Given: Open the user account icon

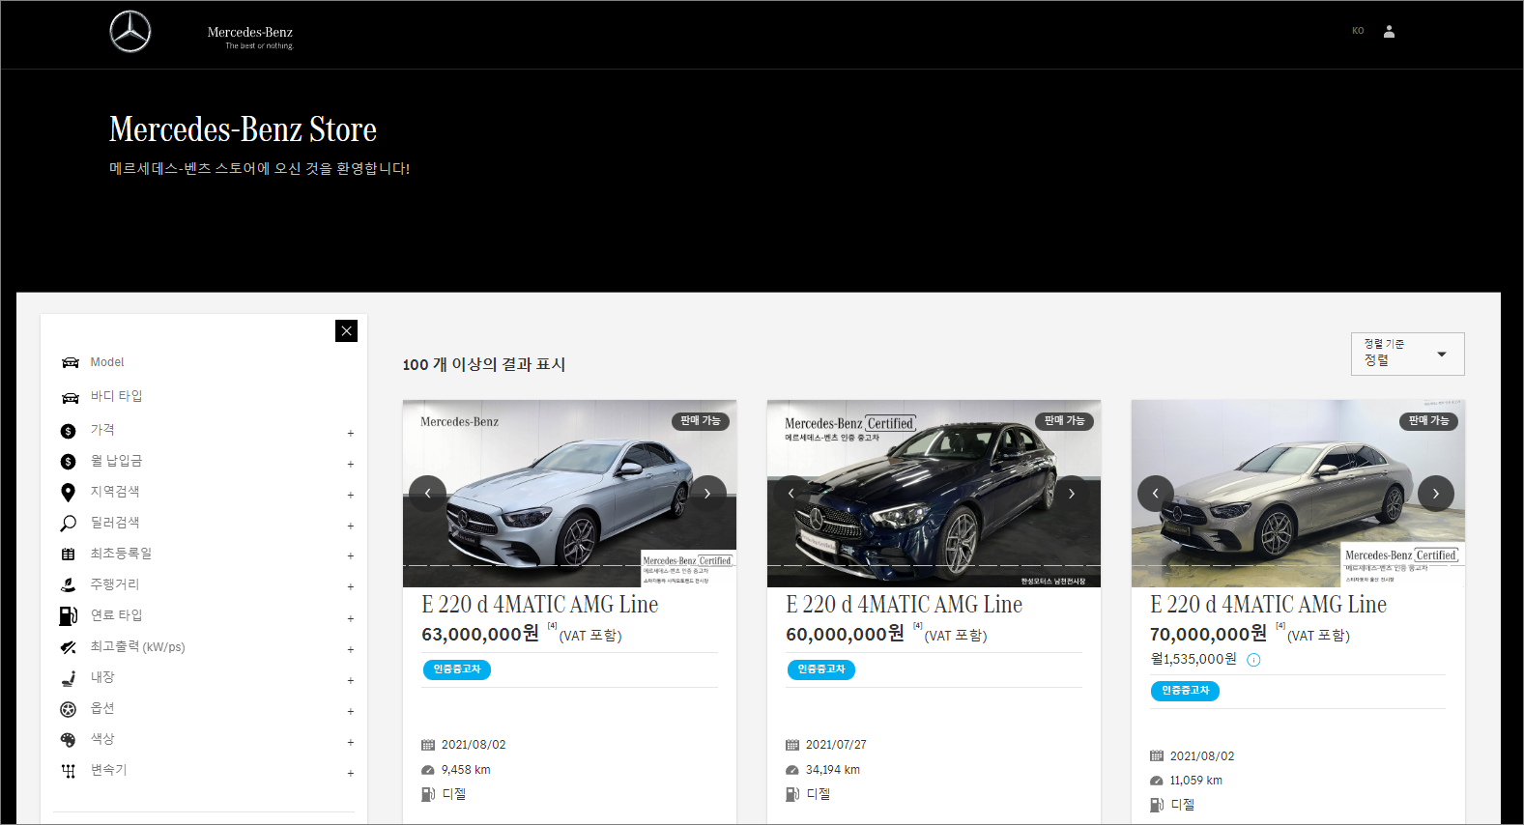Looking at the screenshot, I should [1389, 32].
